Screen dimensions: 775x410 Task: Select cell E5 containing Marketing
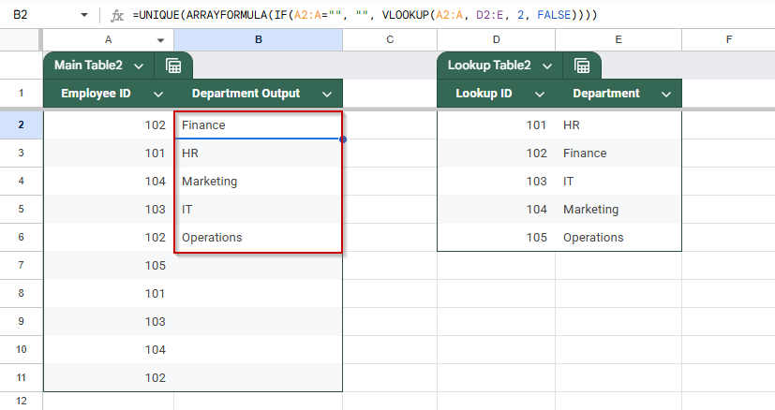(x=619, y=210)
